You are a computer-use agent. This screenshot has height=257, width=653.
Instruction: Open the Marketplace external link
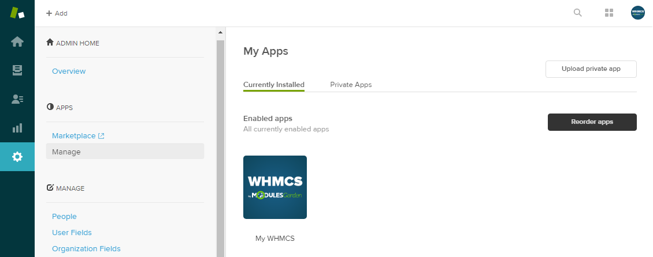pos(78,136)
